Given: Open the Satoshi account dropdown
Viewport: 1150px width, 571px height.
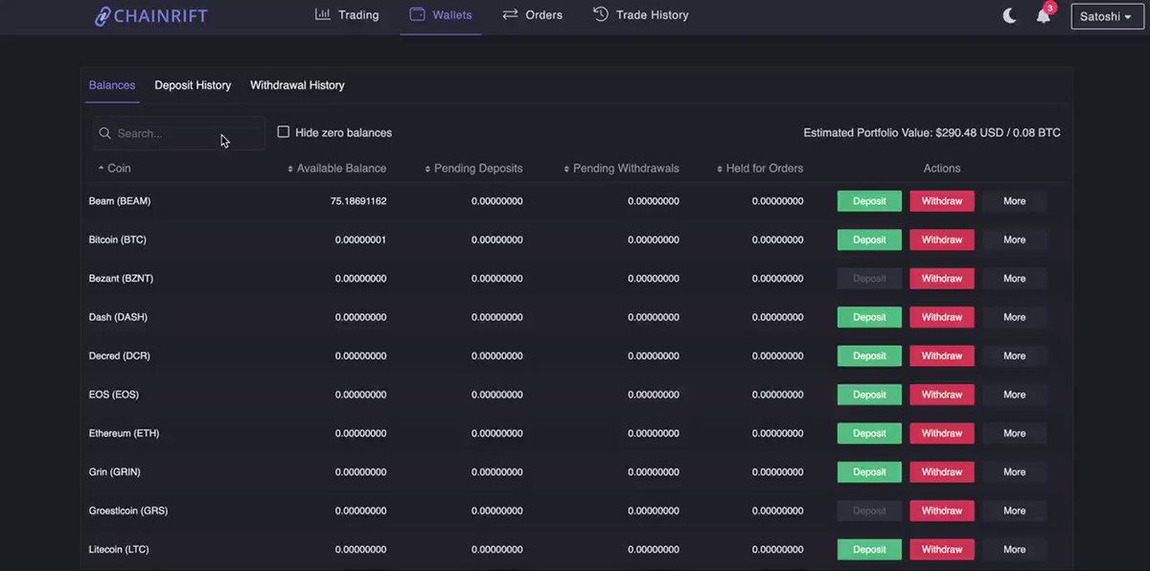Looking at the screenshot, I should pos(1107,16).
